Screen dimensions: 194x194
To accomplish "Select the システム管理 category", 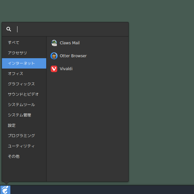I will [x=24, y=115].
